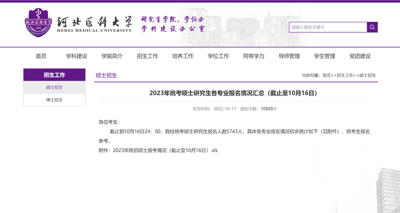
Task: Open the 学院简介 navigation menu item
Action: point(112,56)
